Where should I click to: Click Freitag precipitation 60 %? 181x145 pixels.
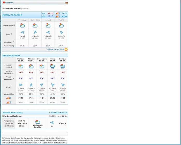pos(52,94)
